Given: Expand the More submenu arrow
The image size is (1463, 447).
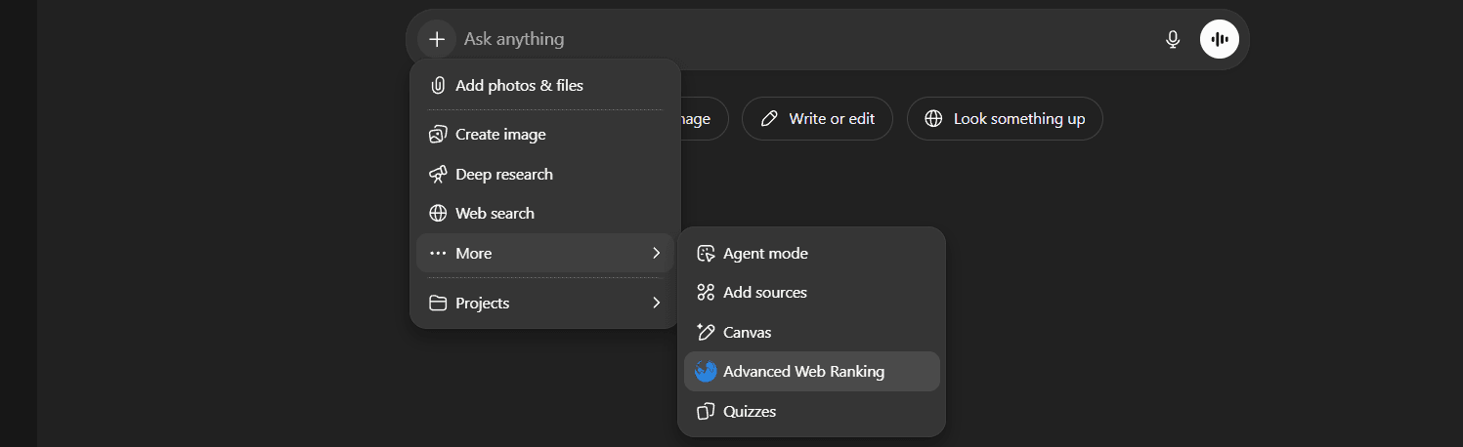Looking at the screenshot, I should point(656,253).
